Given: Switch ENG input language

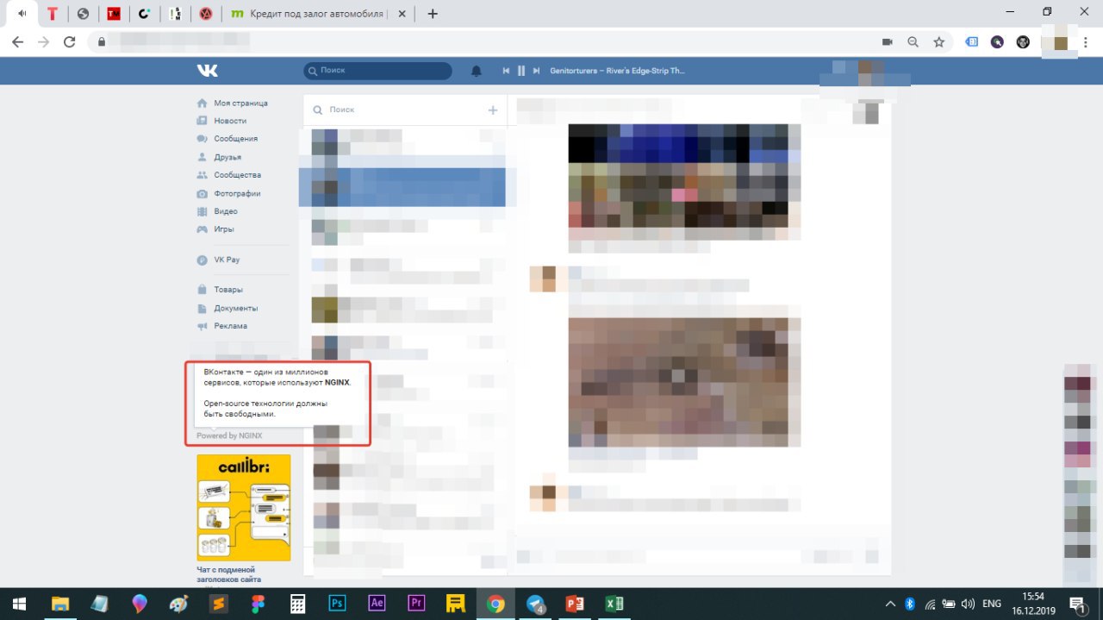Looking at the screenshot, I should pos(992,604).
